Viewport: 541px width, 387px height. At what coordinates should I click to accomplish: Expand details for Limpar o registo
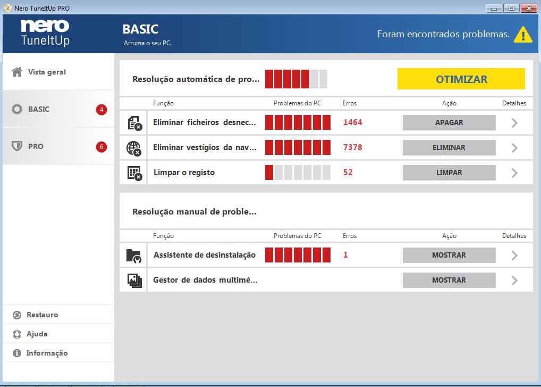[x=513, y=172]
